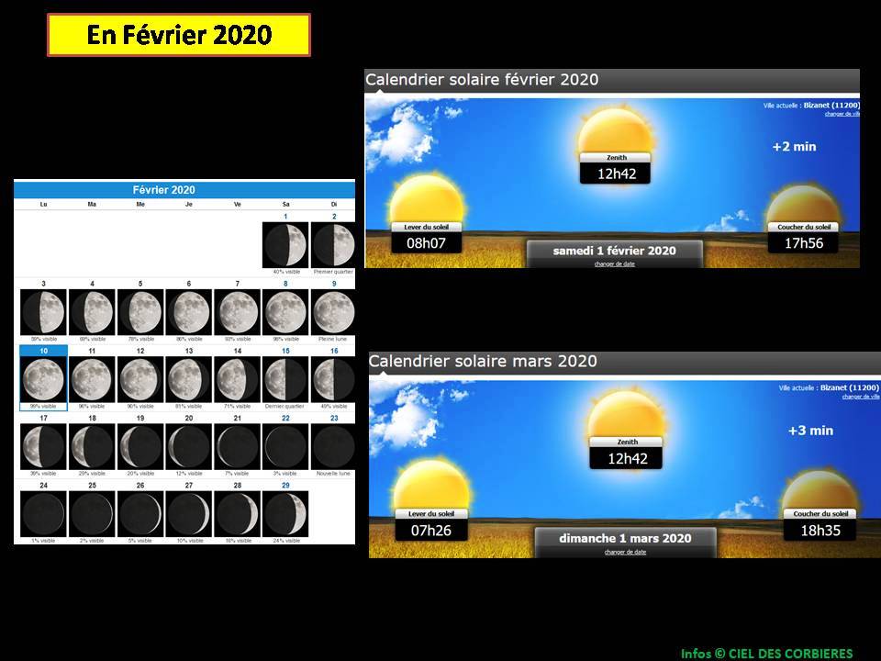
Task: Click the 'Calendrier solaire février 2020' heading
Action: point(482,80)
